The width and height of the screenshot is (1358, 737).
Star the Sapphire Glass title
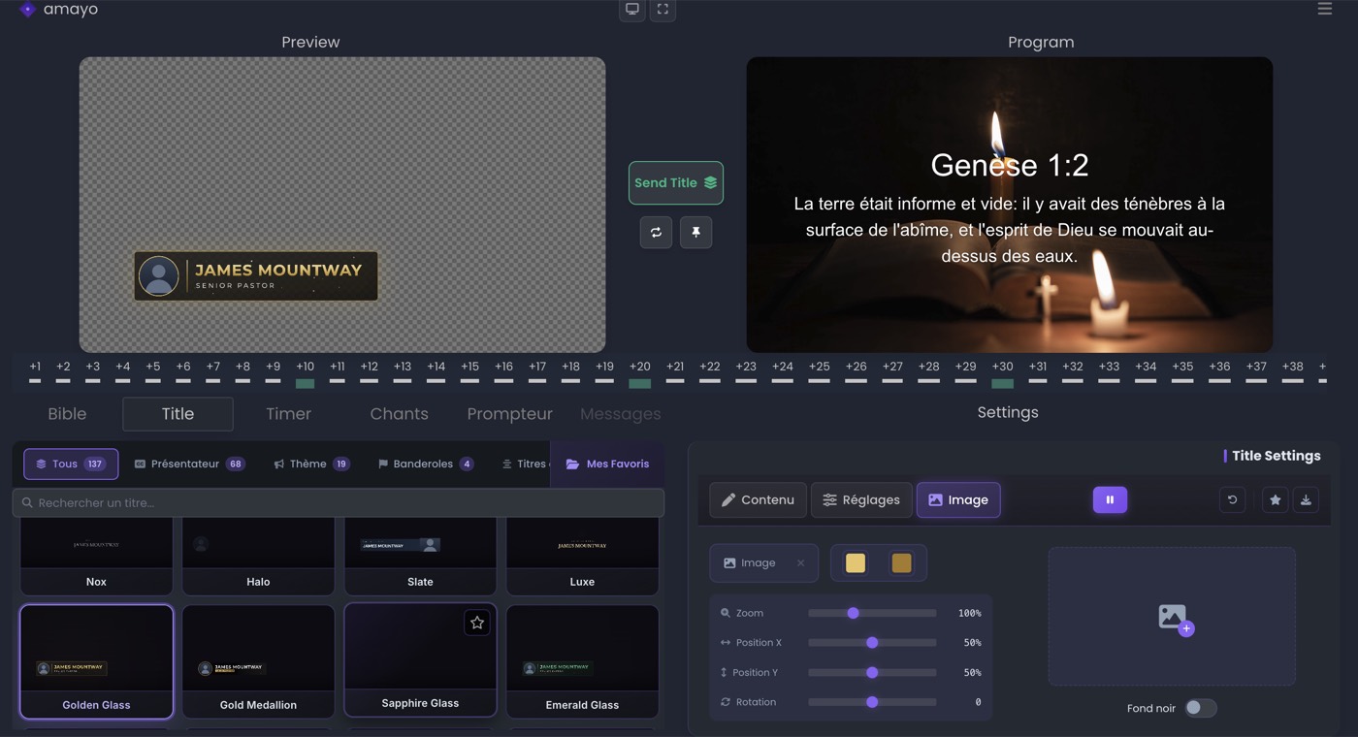click(476, 623)
